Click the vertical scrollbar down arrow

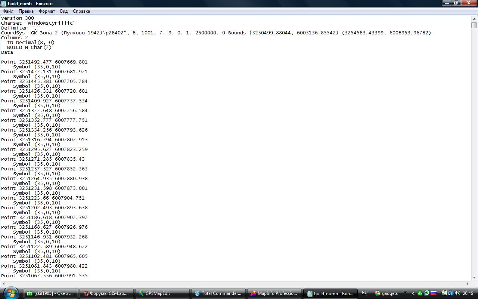(x=474, y=278)
